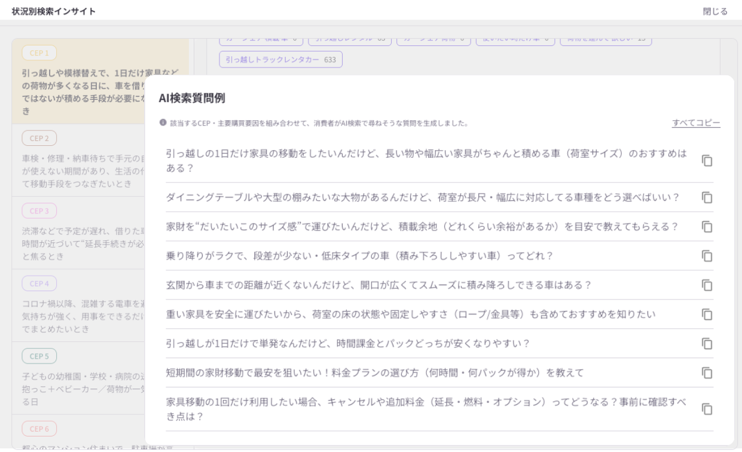Screen dimensions: 742x452
Task: Click the 重い家具を安全に運びたい question text
Action: [411, 314]
